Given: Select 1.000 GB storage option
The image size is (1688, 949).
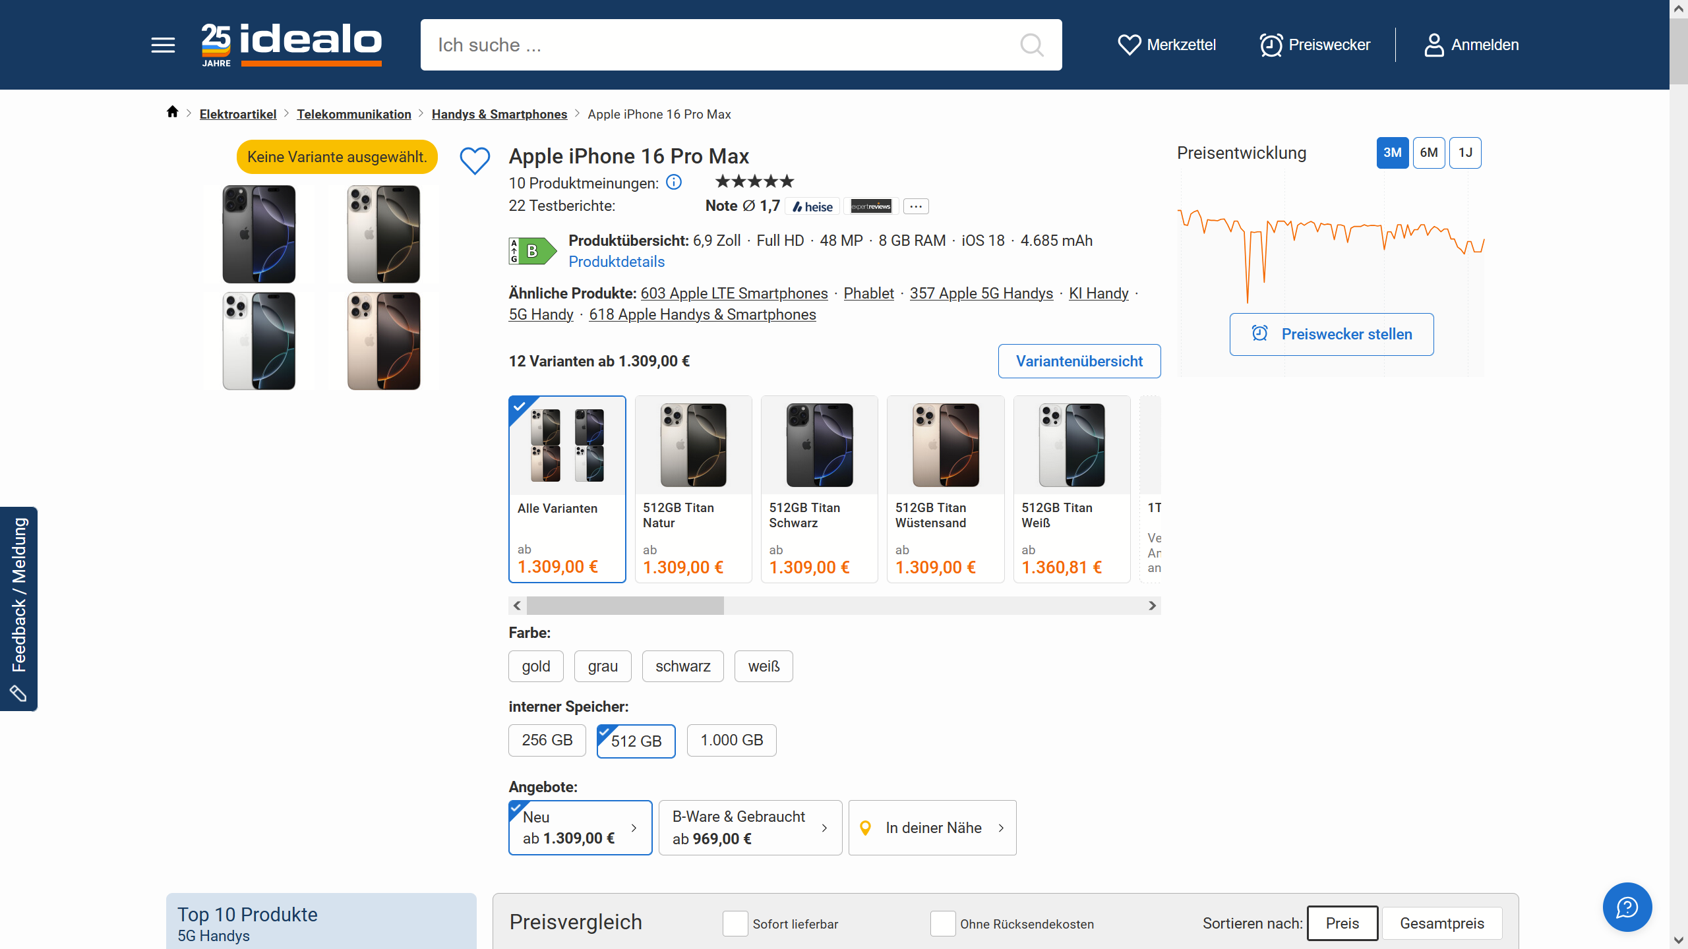Looking at the screenshot, I should pos(732,740).
